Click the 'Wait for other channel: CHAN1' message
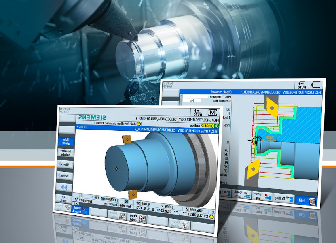This screenshot has height=243, width=336. (115, 123)
